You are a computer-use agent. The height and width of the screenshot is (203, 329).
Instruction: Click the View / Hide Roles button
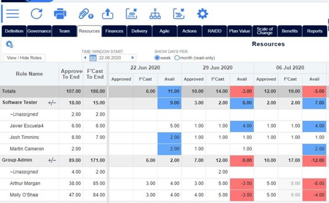coord(24,58)
